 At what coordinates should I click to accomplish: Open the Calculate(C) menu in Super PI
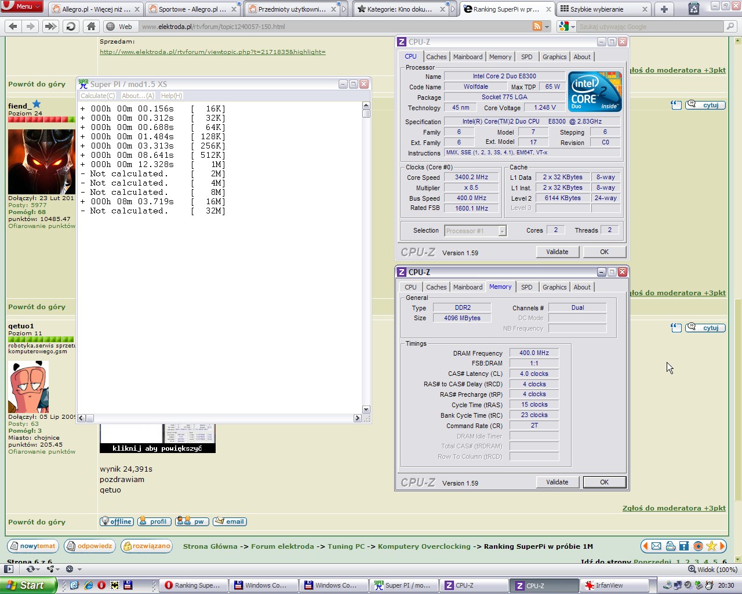[x=97, y=96]
